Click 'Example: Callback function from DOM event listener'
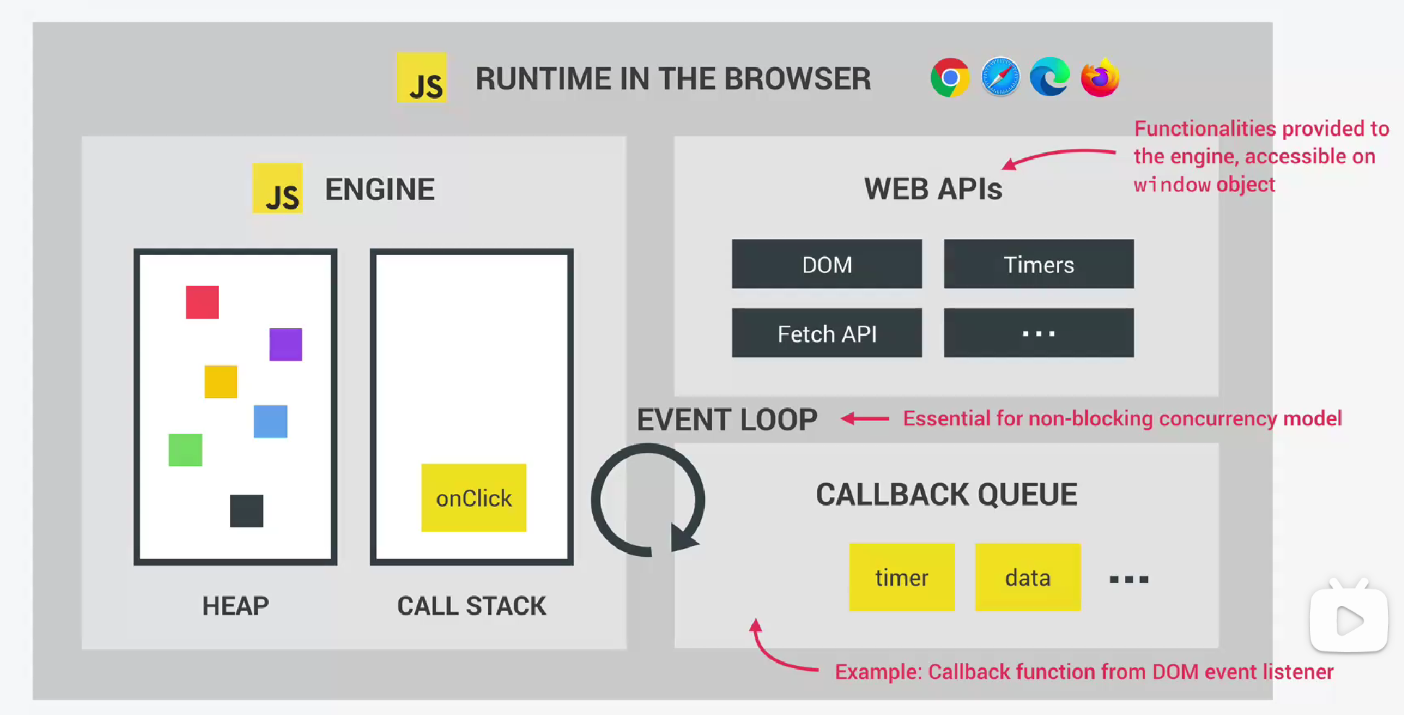This screenshot has width=1404, height=715. 1084,672
